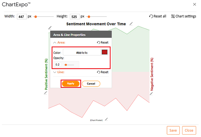The image size is (201, 137).
Task: Click Reset all icon in toolbar
Action: click(x=151, y=16)
